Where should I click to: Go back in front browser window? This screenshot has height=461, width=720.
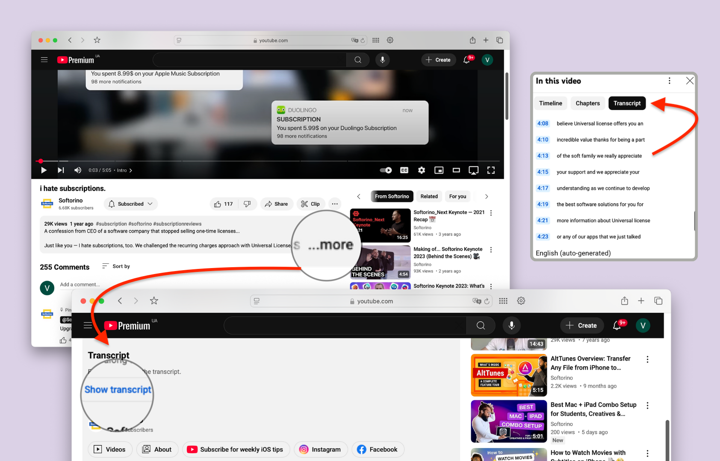pyautogui.click(x=120, y=301)
